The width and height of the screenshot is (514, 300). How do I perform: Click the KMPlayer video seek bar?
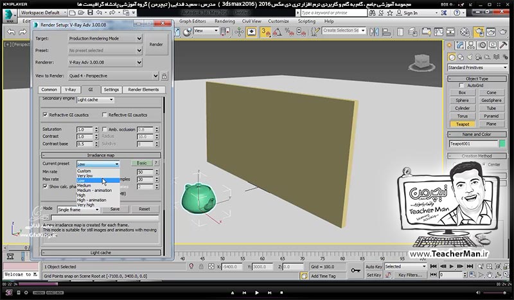pyautogui.click(x=257, y=285)
